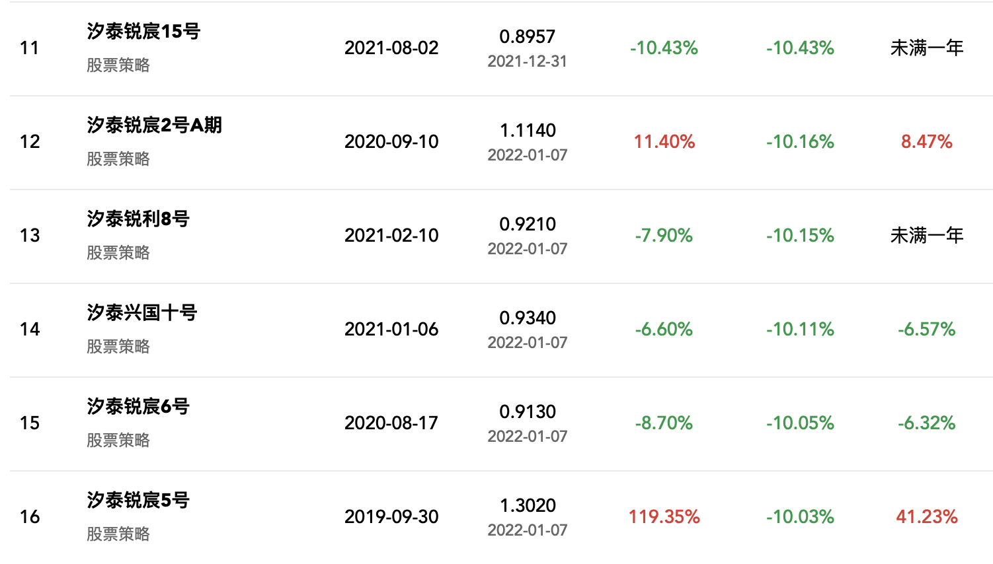
Task: Click the 41.23% annualized return
Action: [x=926, y=516]
